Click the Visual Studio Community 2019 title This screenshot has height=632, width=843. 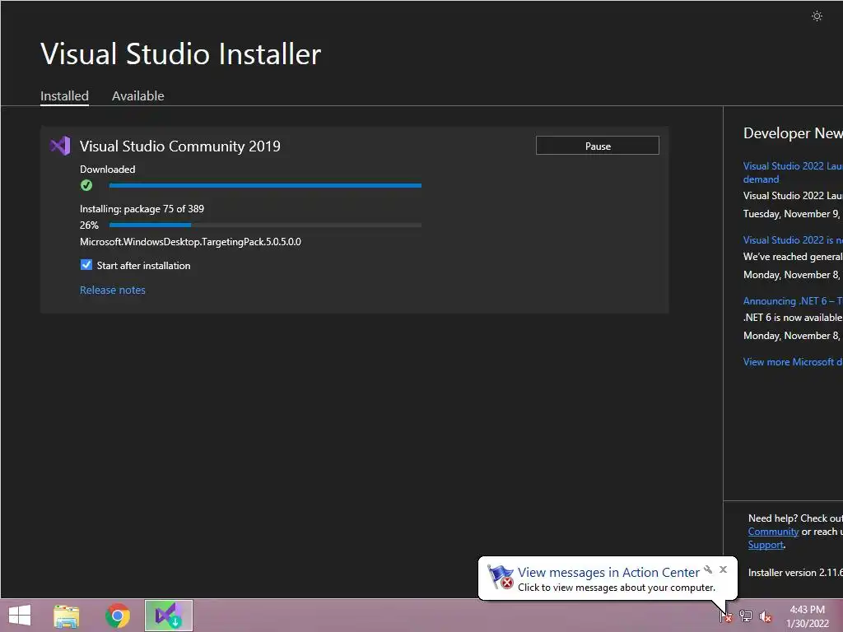click(x=180, y=146)
